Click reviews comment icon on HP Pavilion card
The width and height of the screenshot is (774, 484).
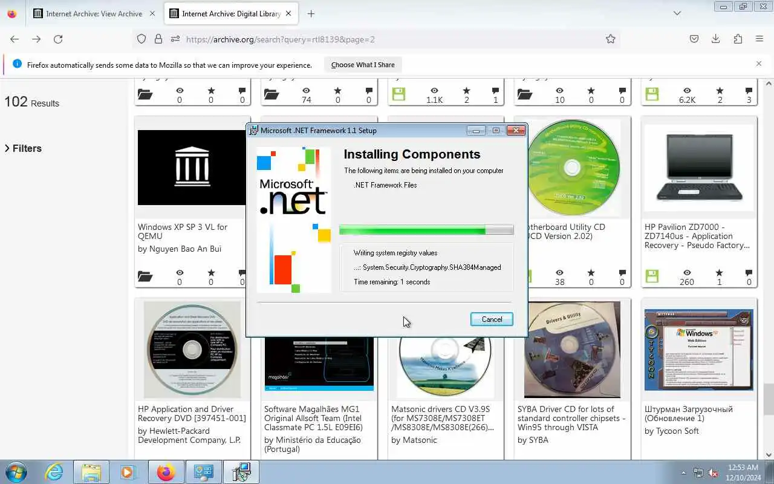(x=749, y=273)
